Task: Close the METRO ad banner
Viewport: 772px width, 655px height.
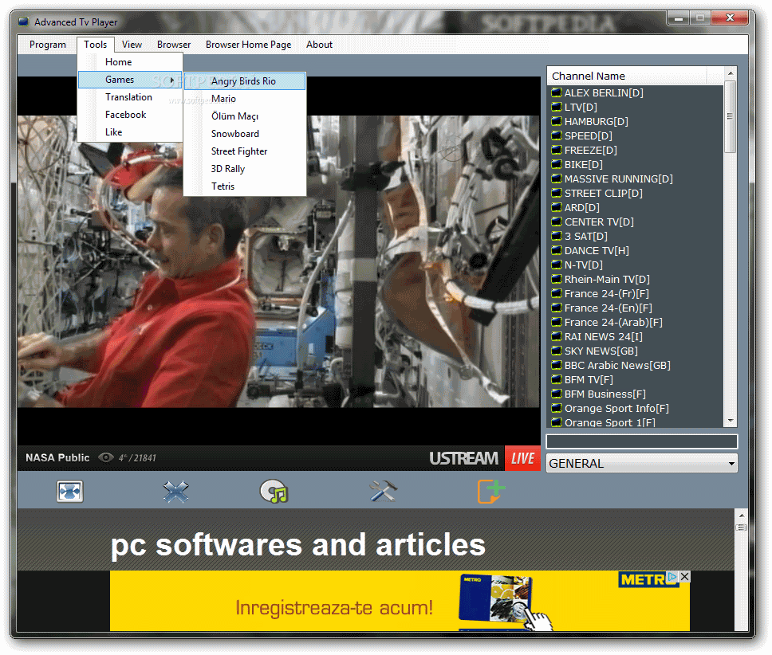Action: click(x=684, y=577)
